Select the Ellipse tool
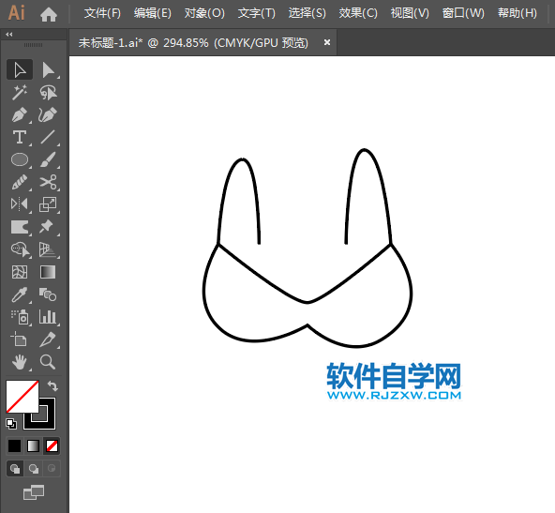This screenshot has width=555, height=513. [20, 159]
